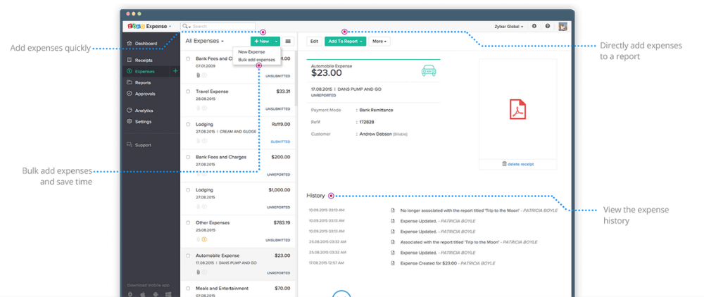The height and width of the screenshot is (297, 704).
Task: Tick the $1,000.00 Lodging expense checkbox
Action: point(188,190)
